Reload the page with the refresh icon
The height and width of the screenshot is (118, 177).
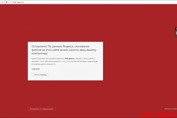[x=11, y=2]
